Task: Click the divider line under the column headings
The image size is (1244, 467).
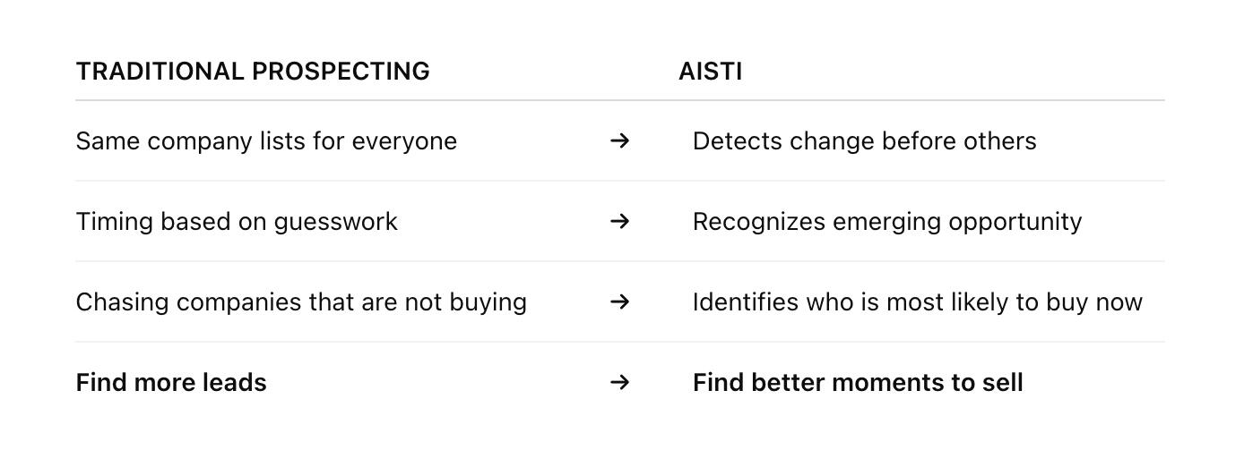Action: point(620,100)
